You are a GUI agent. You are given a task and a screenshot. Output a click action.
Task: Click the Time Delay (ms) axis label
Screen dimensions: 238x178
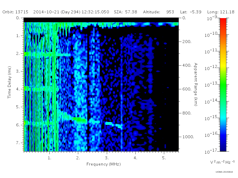(10, 82)
